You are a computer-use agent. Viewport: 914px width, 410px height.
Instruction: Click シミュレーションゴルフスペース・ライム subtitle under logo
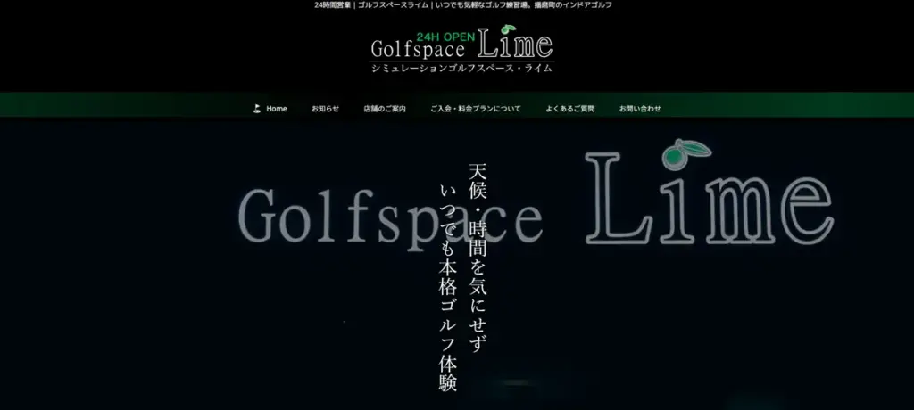pos(461,68)
